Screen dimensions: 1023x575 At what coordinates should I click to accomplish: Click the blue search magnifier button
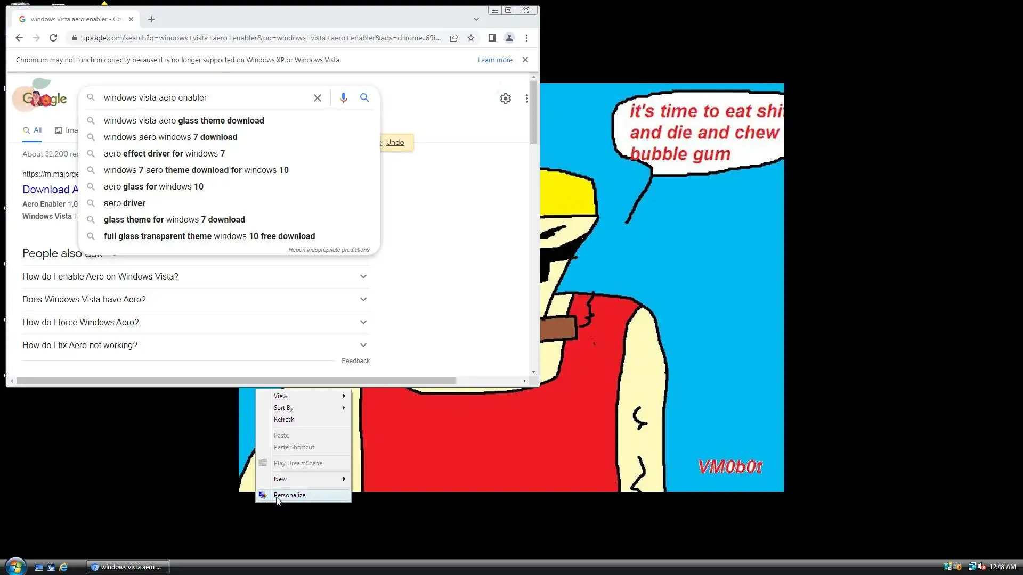coord(364,98)
